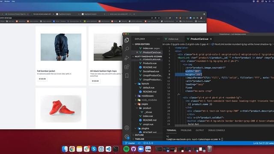Screen dimensions: 274x154
Task: Open the Search view in VS Code
Action: click(x=127, y=49)
